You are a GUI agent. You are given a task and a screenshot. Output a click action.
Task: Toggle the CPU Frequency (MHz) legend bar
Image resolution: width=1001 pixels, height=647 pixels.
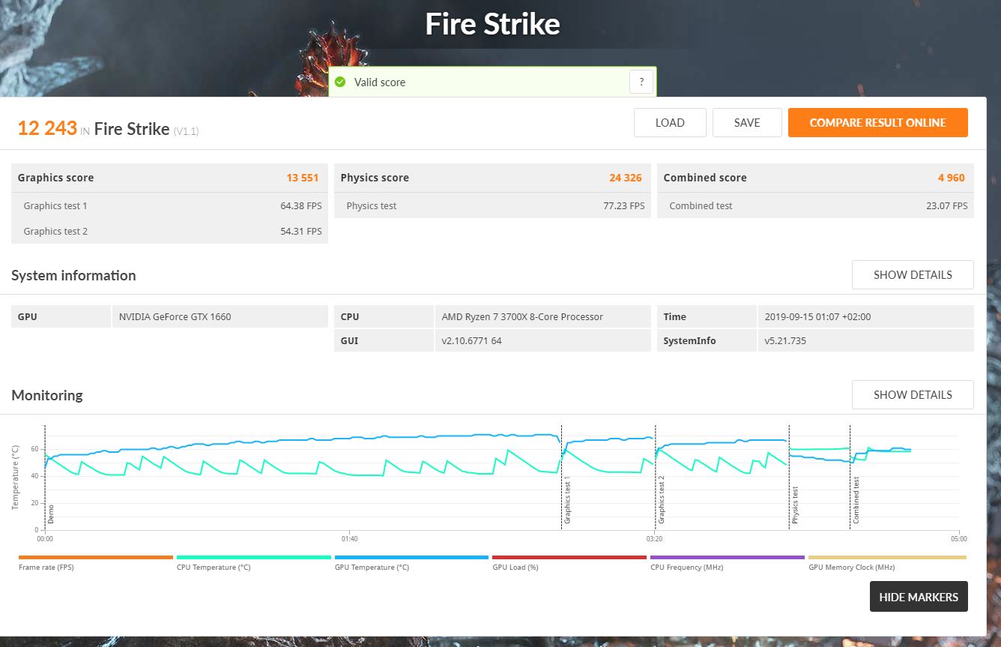click(x=728, y=558)
